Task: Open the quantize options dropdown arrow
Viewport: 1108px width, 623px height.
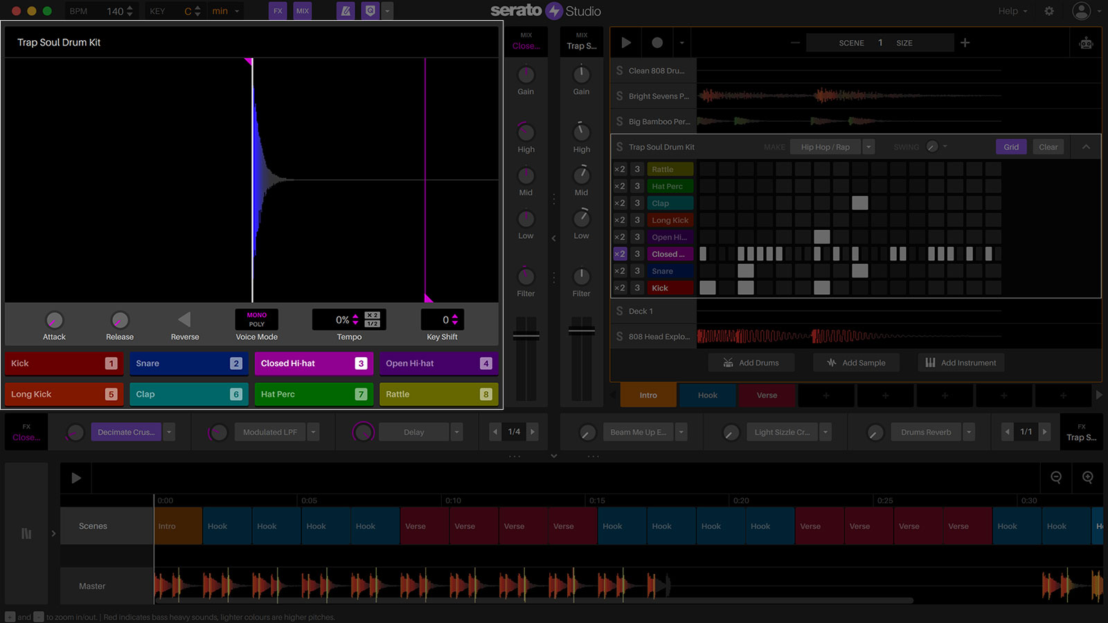Action: click(x=387, y=11)
